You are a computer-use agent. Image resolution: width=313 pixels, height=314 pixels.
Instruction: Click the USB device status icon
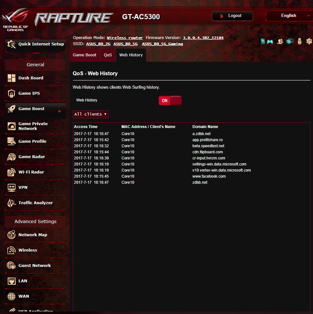pos(300,42)
